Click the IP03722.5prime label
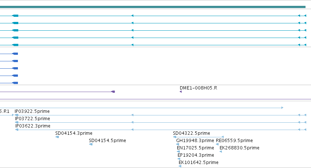311x168 pixels. point(33,119)
